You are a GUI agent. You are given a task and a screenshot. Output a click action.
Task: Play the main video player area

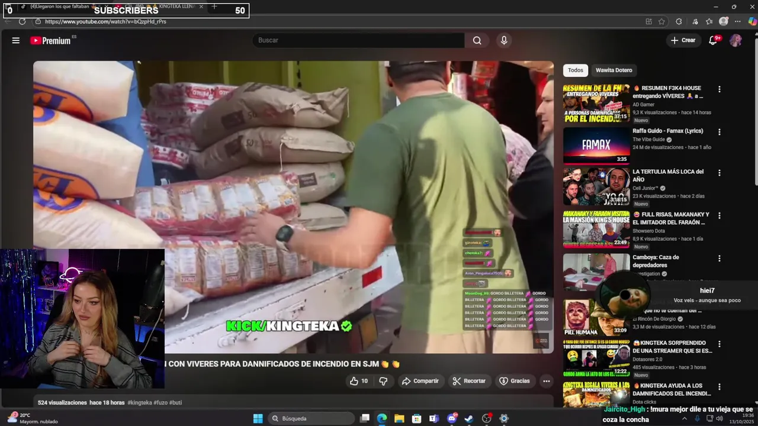pyautogui.click(x=294, y=207)
